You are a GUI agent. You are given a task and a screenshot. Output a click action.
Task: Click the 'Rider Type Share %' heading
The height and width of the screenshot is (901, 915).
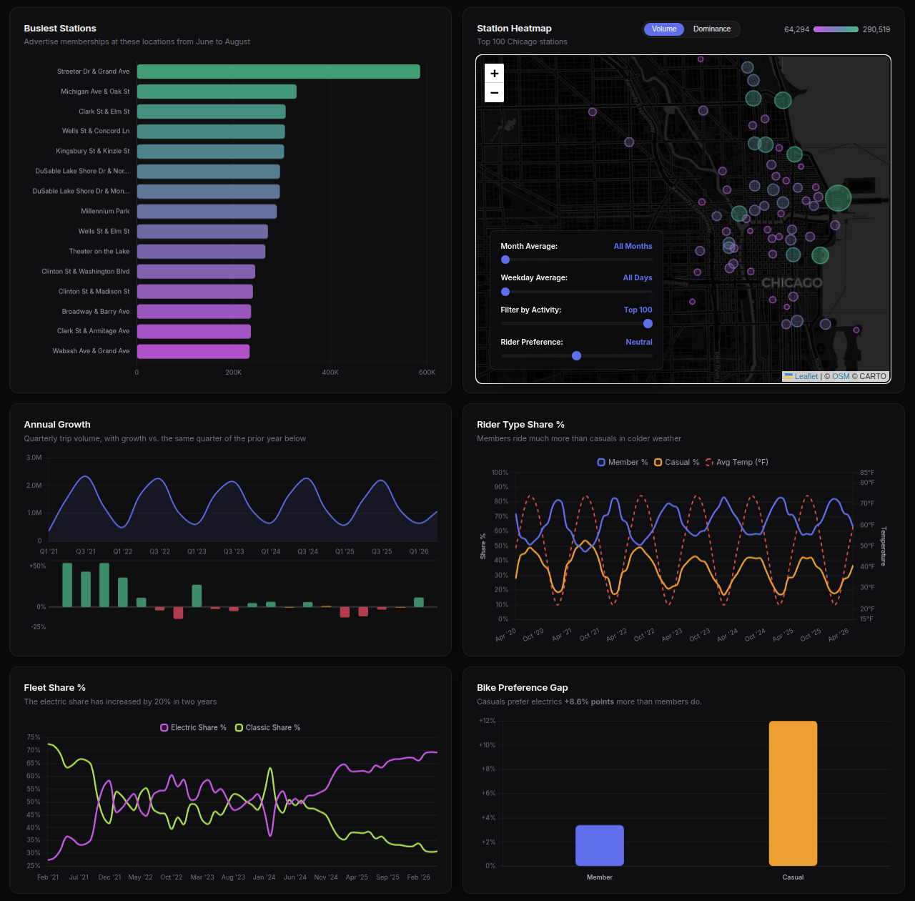tap(520, 425)
